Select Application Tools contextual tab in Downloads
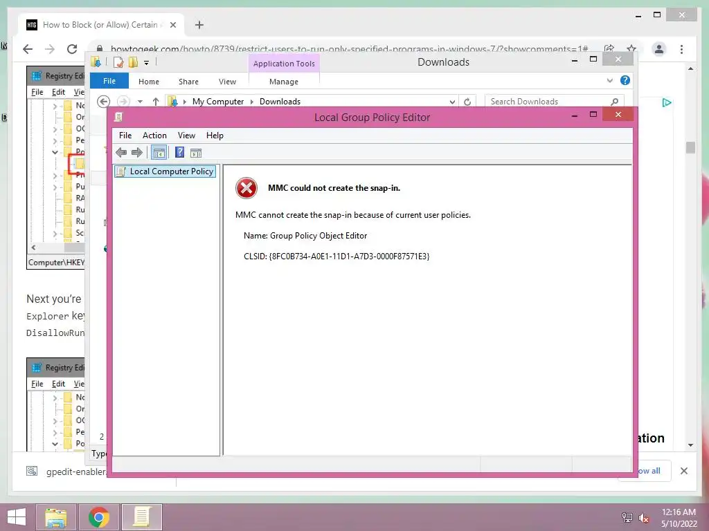The image size is (709, 531). coord(284,64)
